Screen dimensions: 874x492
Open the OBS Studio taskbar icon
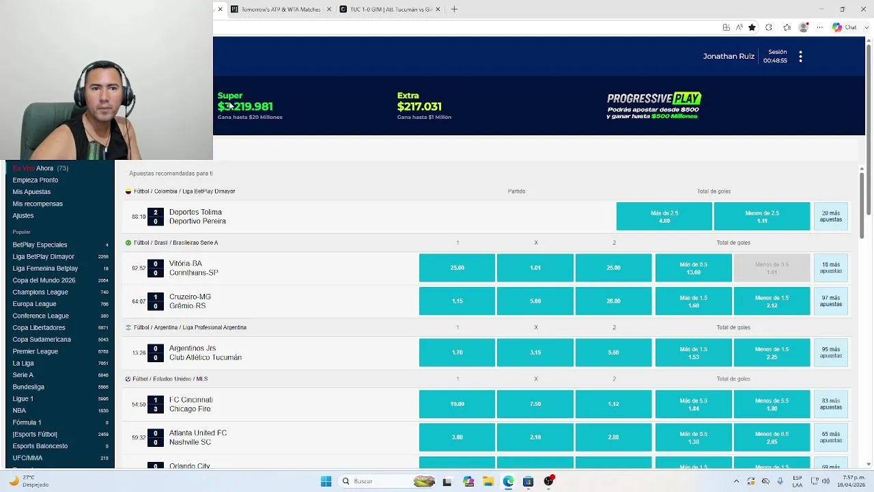click(548, 481)
